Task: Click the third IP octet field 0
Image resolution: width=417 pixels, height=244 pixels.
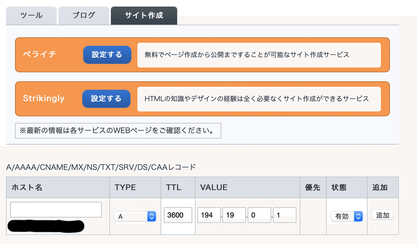Action: pyautogui.click(x=259, y=215)
